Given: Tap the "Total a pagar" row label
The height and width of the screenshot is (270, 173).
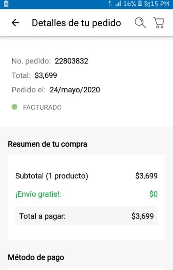Looking at the screenshot, I should [42, 216].
